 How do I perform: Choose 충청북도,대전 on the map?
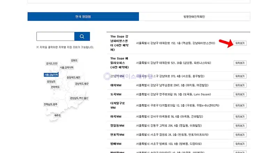pyautogui.click(x=73, y=78)
